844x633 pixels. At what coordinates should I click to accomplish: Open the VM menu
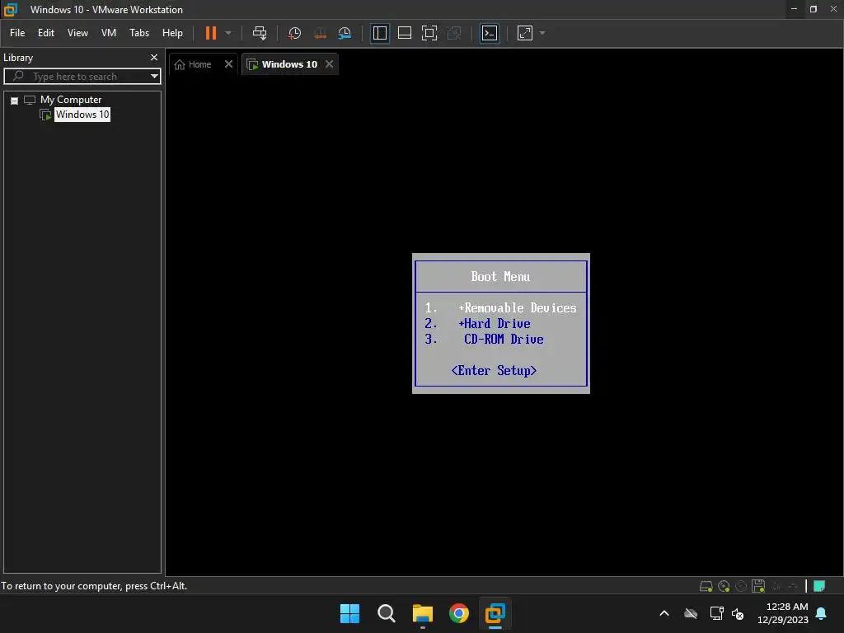click(109, 33)
